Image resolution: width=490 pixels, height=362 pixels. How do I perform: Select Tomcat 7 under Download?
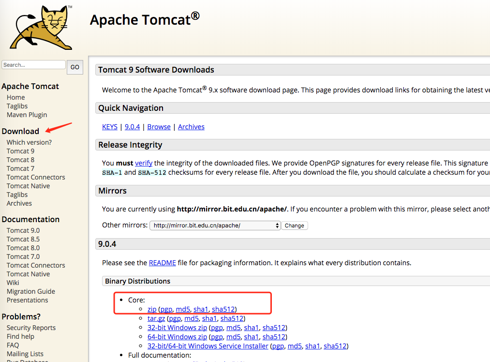[x=20, y=168]
